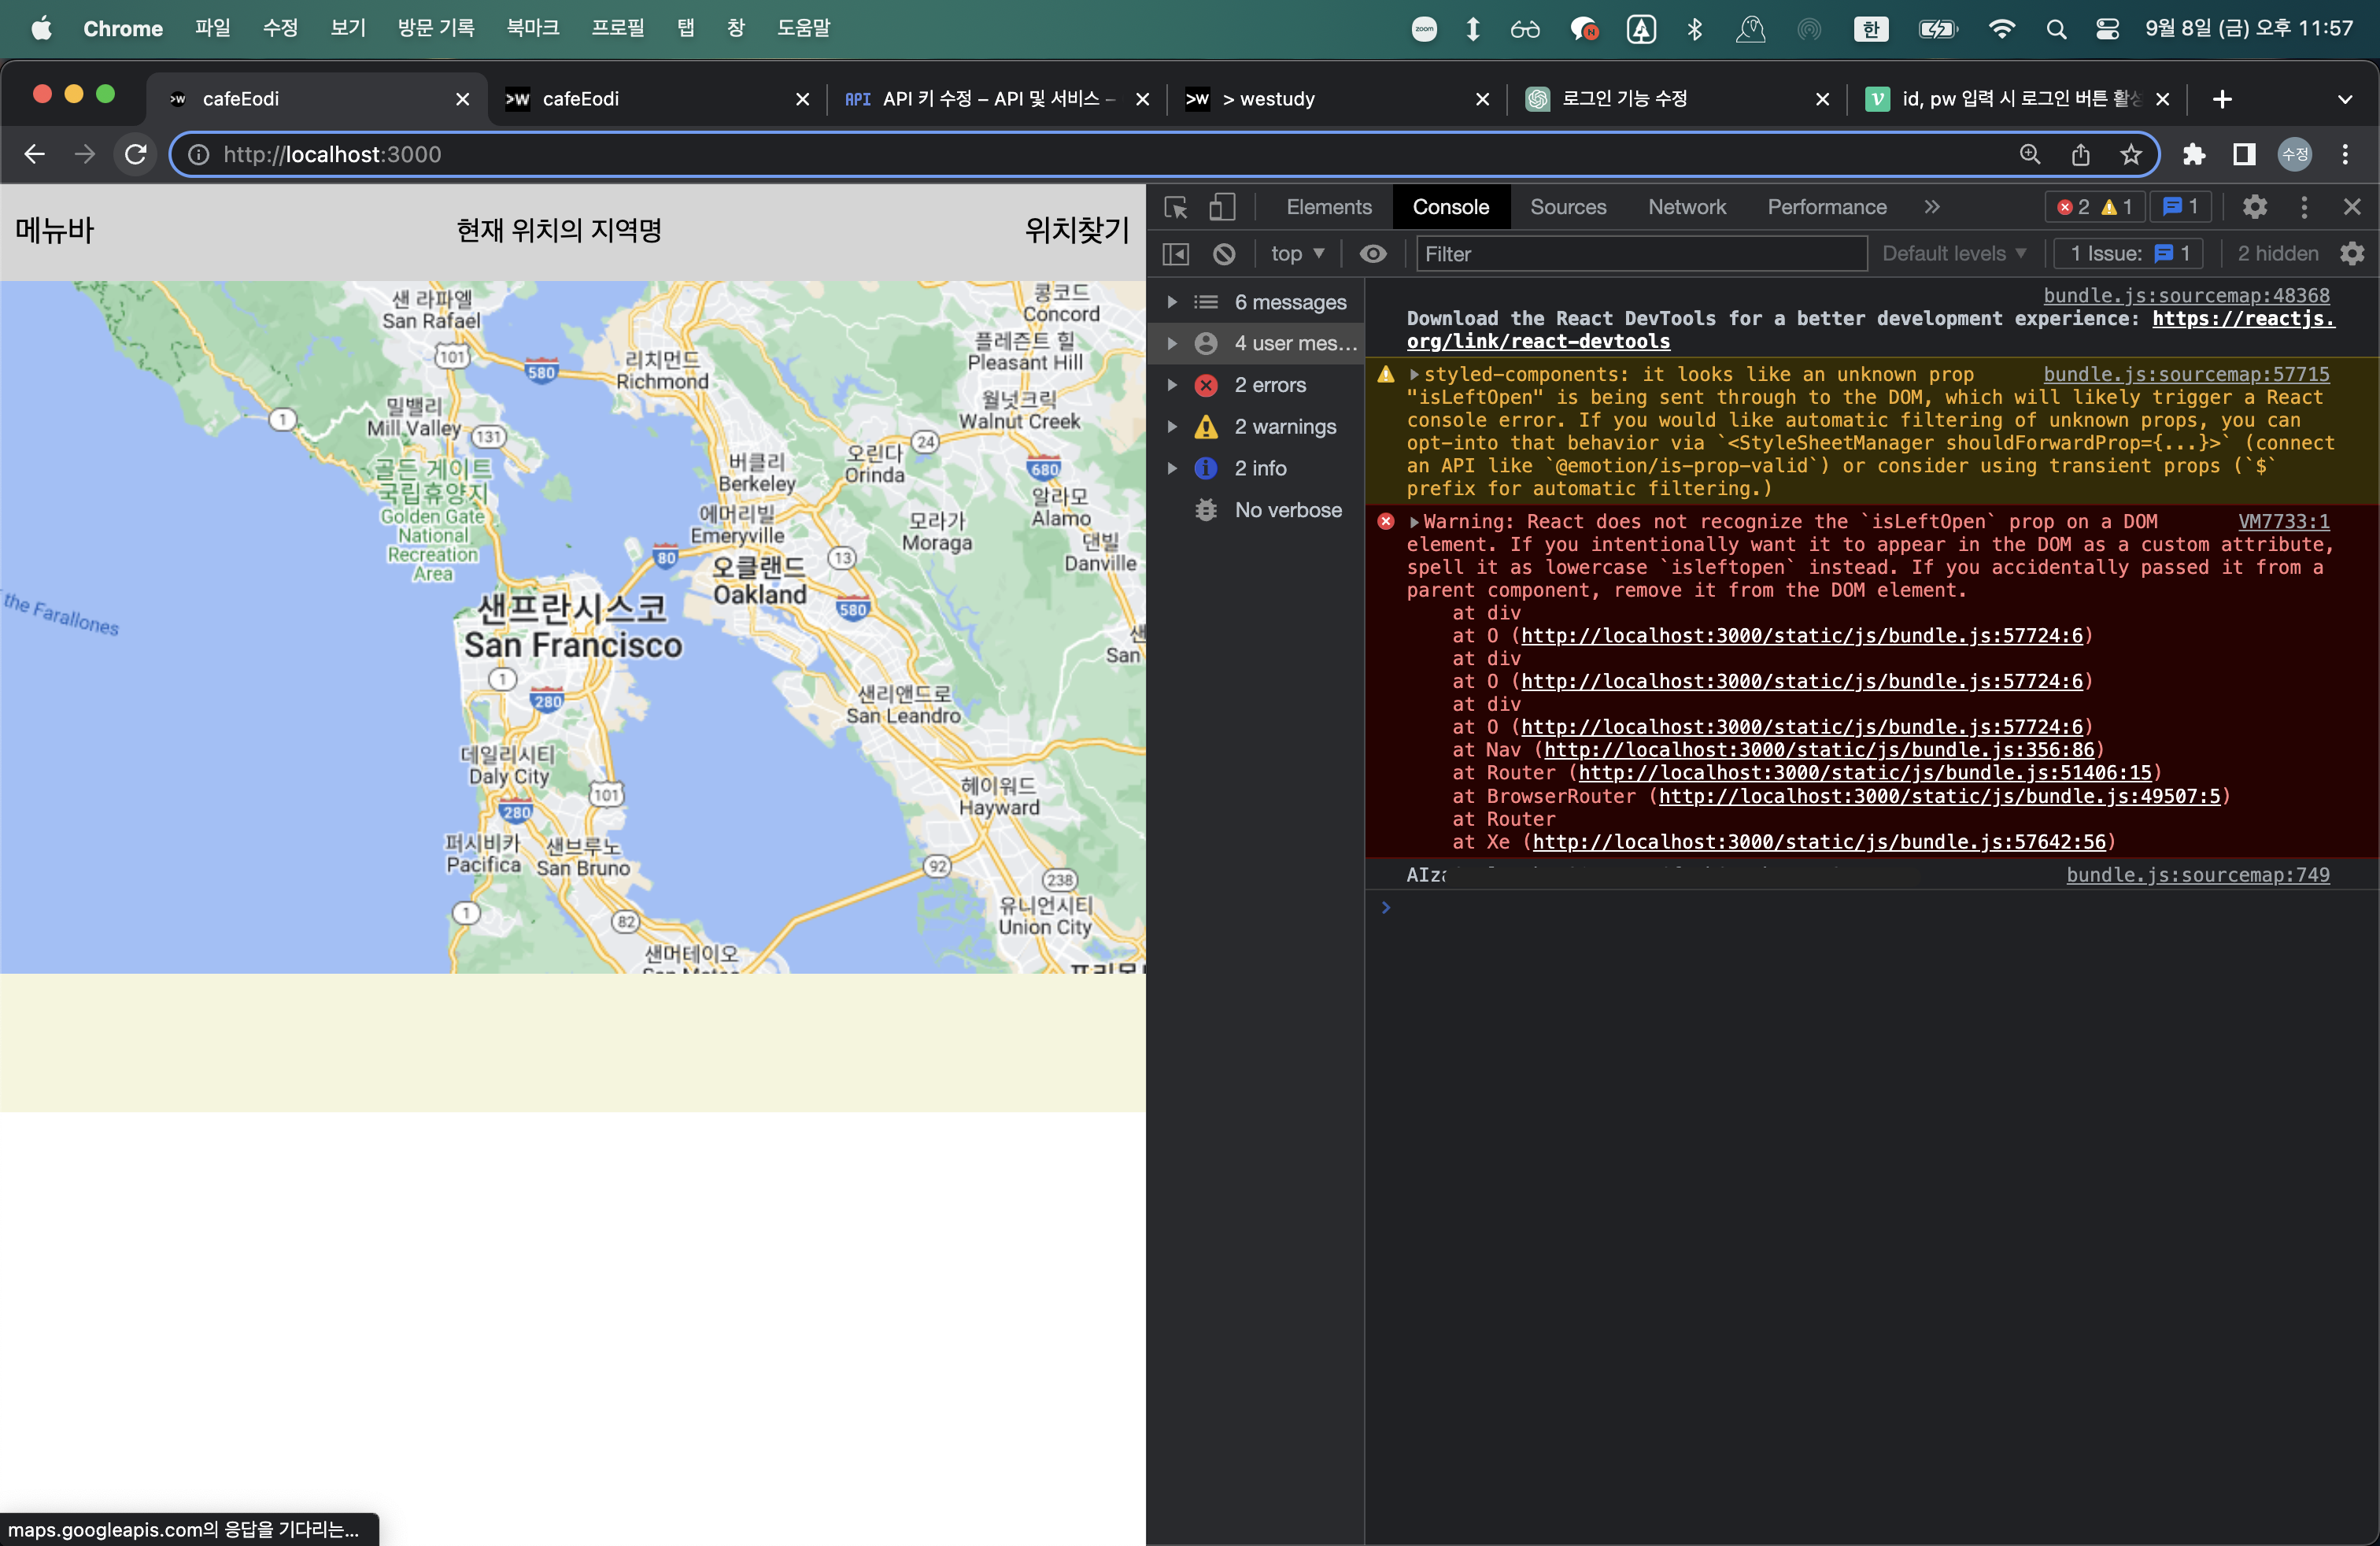Switch to the Sources tab
Screen dimensions: 2380x1546
pos(1568,207)
